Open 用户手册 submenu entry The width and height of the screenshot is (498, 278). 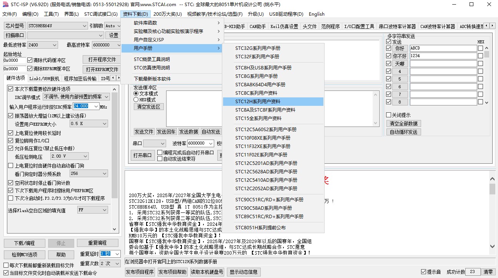tap(172, 48)
